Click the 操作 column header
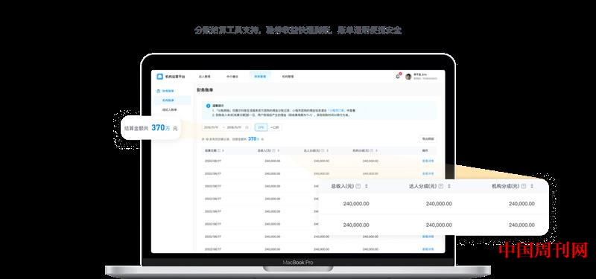The image size is (596, 279). click(x=425, y=151)
